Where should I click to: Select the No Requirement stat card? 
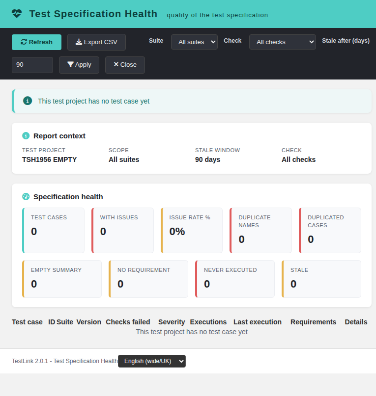tap(148, 279)
